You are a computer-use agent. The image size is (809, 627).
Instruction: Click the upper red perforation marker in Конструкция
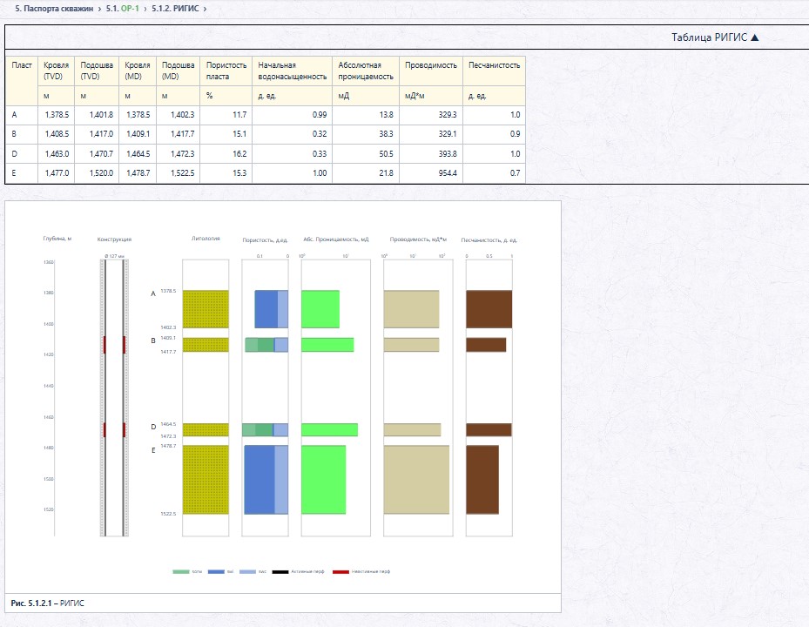(104, 345)
